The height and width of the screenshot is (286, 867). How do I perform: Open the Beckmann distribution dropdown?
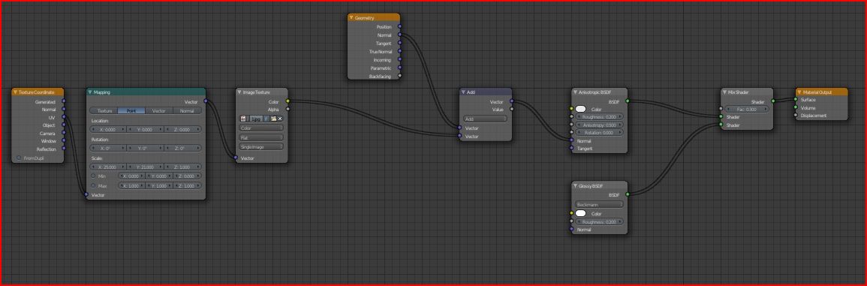pos(599,204)
